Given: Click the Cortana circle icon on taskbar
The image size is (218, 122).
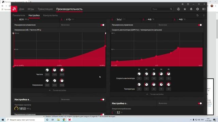Looking at the screenshot, I should [x=47, y=120].
